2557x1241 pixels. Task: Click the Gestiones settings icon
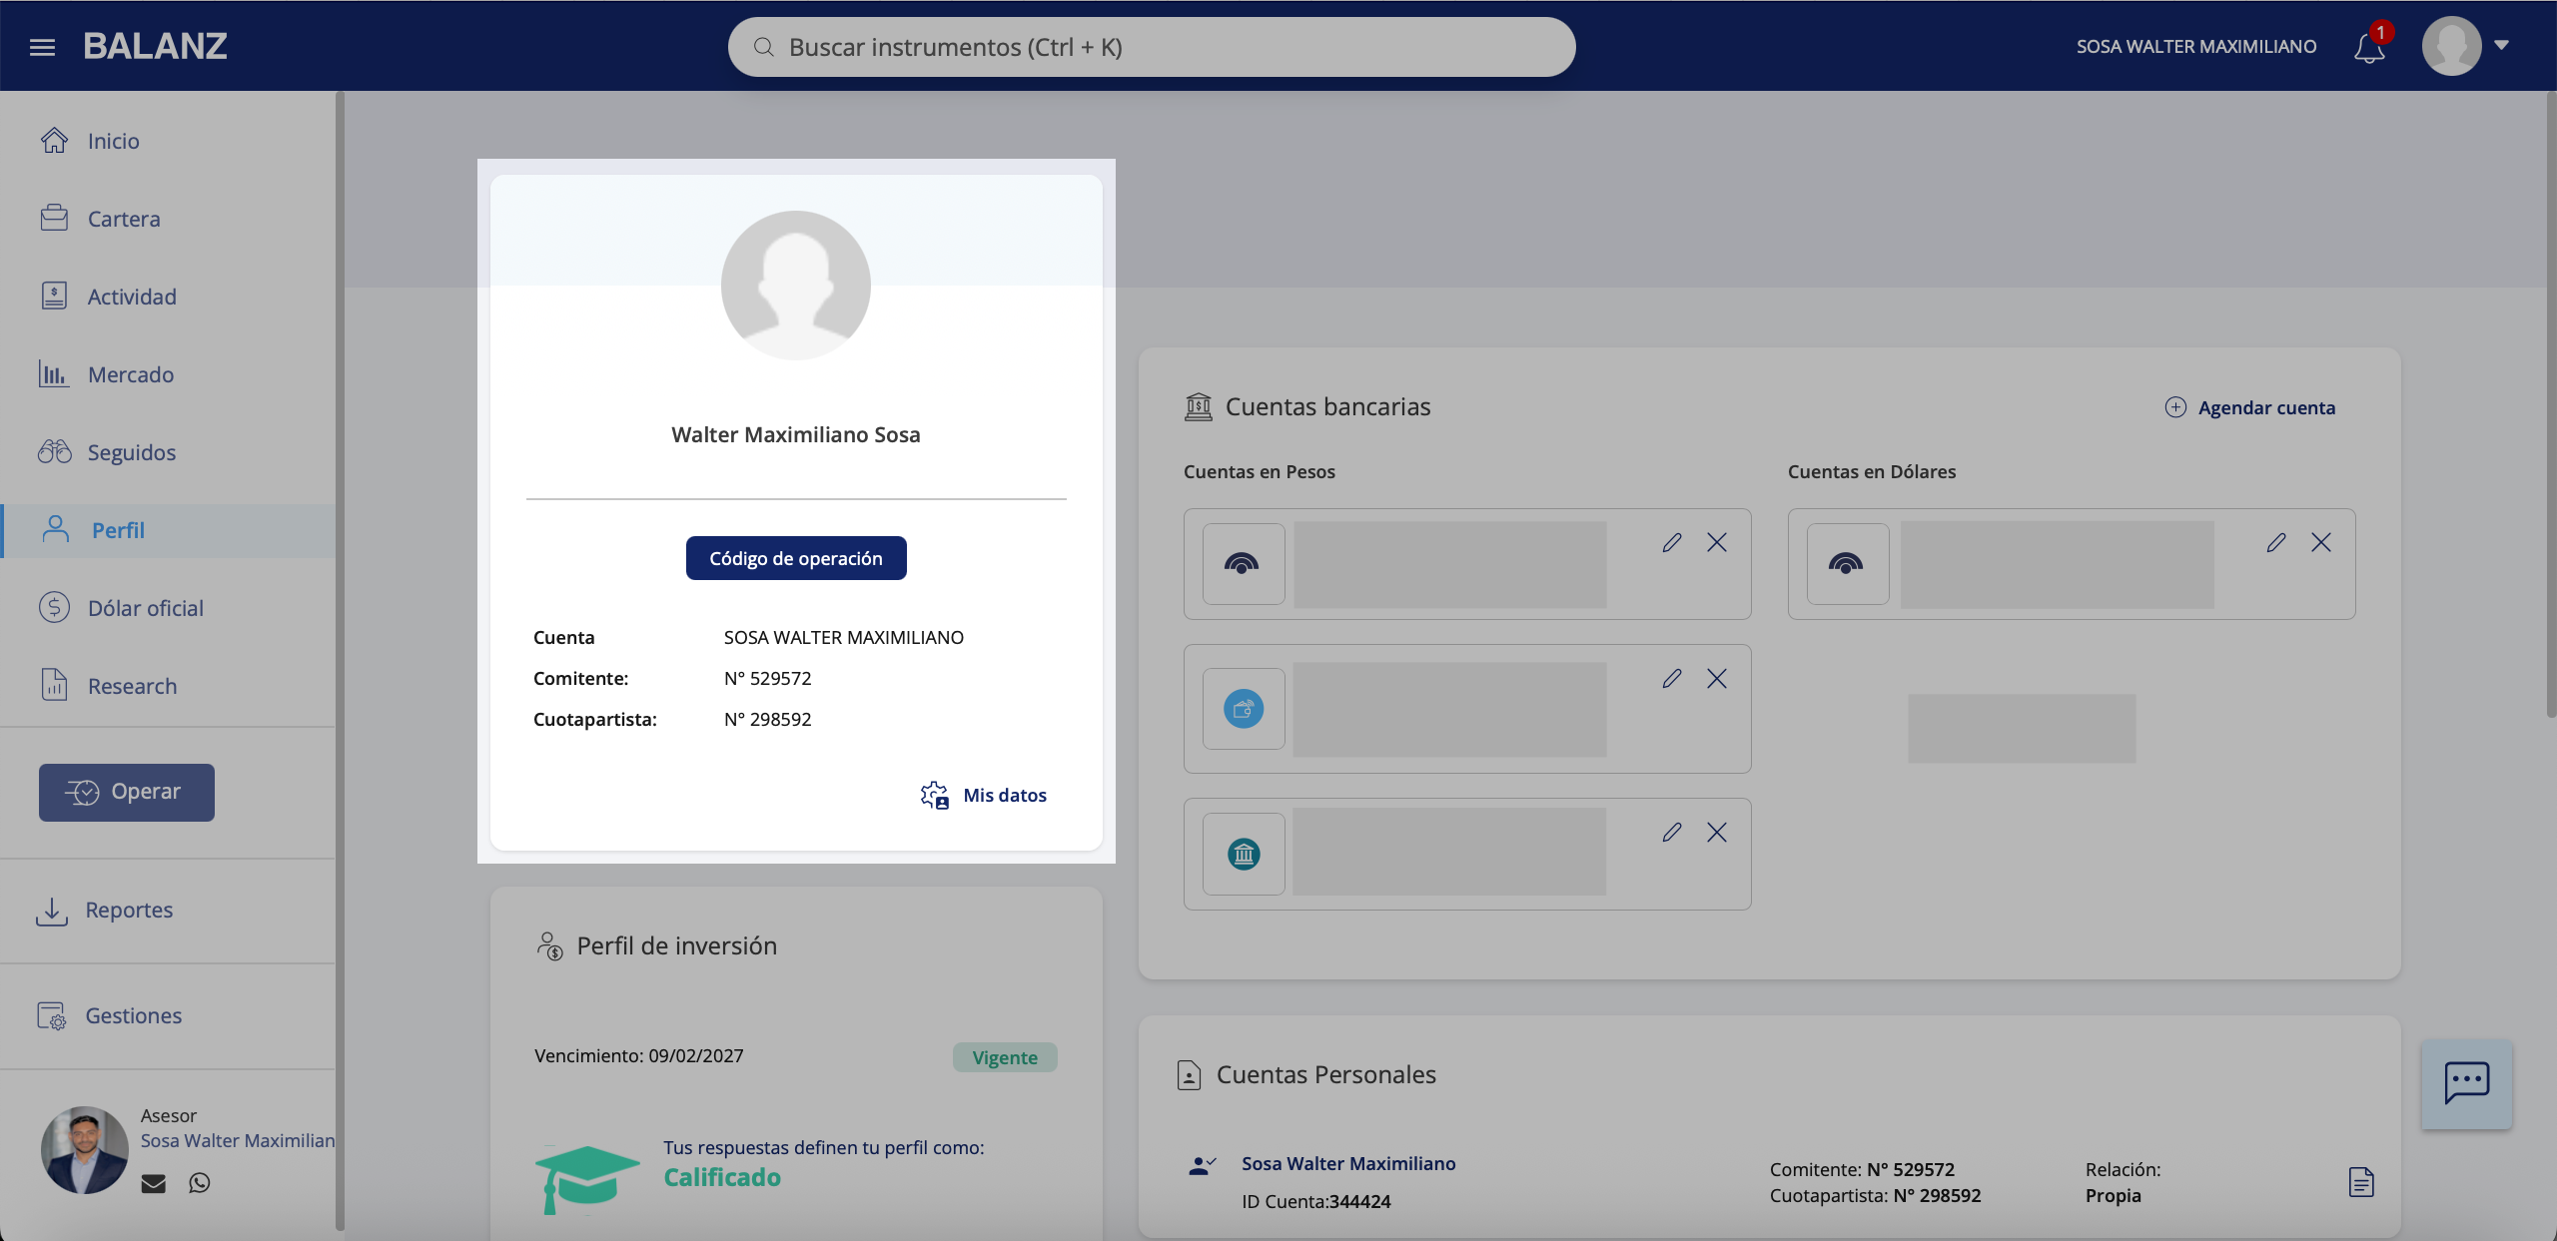click(x=52, y=1015)
